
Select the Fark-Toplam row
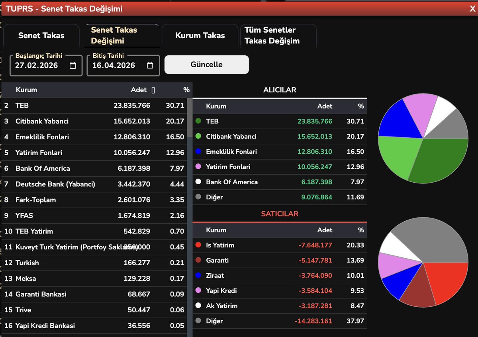click(x=94, y=200)
